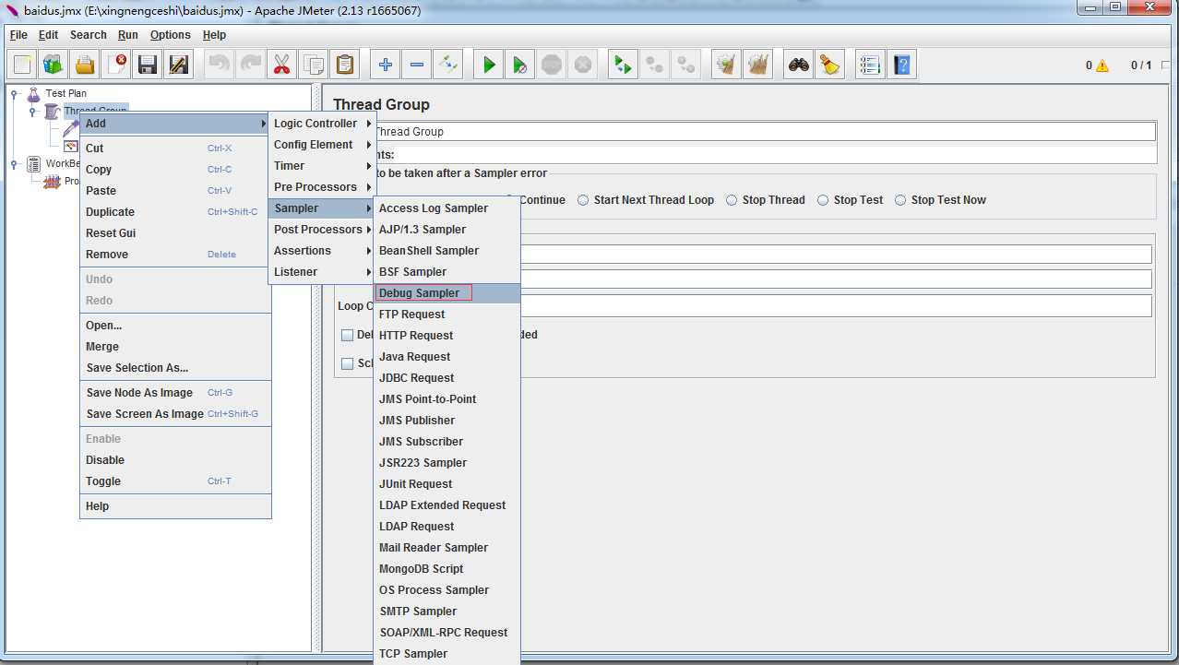Screen dimensions: 1179x665
Task: Open the Run menu
Action: point(128,35)
